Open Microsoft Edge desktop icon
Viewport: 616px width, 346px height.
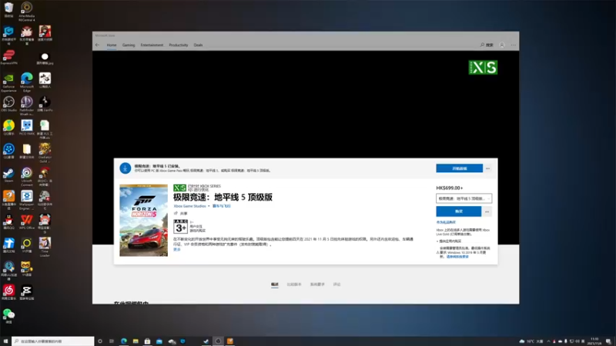pyautogui.click(x=27, y=82)
